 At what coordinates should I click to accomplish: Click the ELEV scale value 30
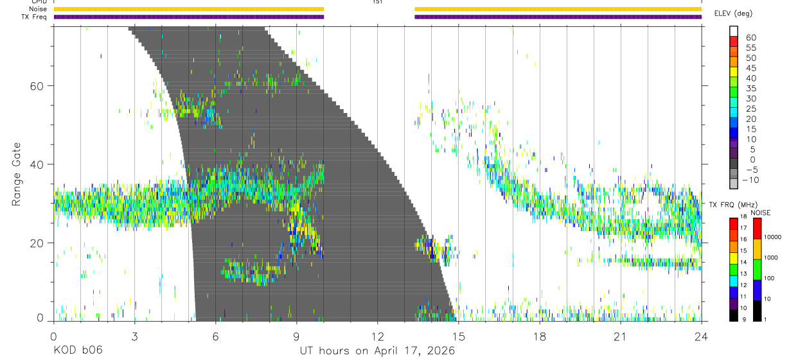pos(750,98)
